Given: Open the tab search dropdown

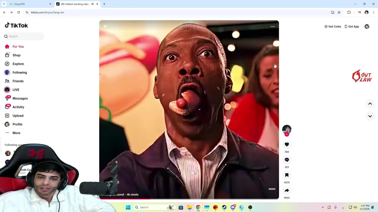Looking at the screenshot, I should [x=4, y=4].
